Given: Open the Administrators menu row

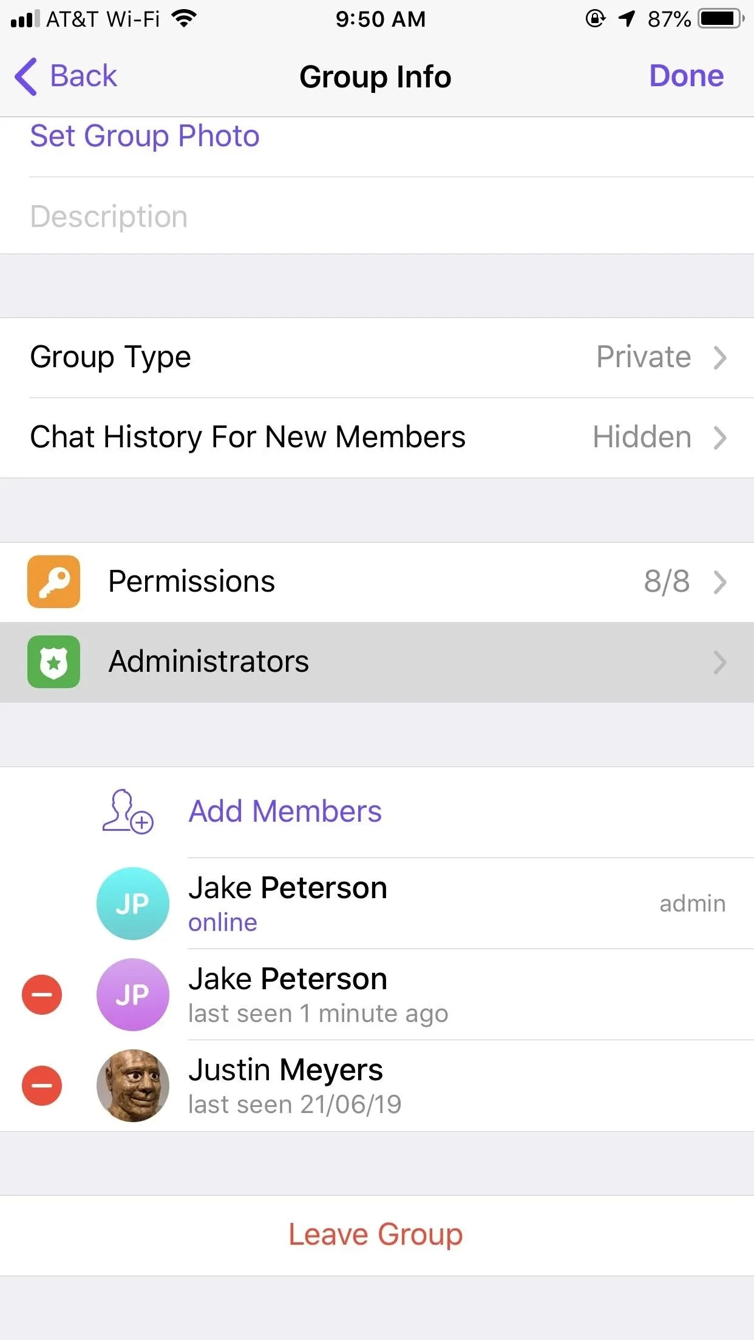Looking at the screenshot, I should click(377, 662).
